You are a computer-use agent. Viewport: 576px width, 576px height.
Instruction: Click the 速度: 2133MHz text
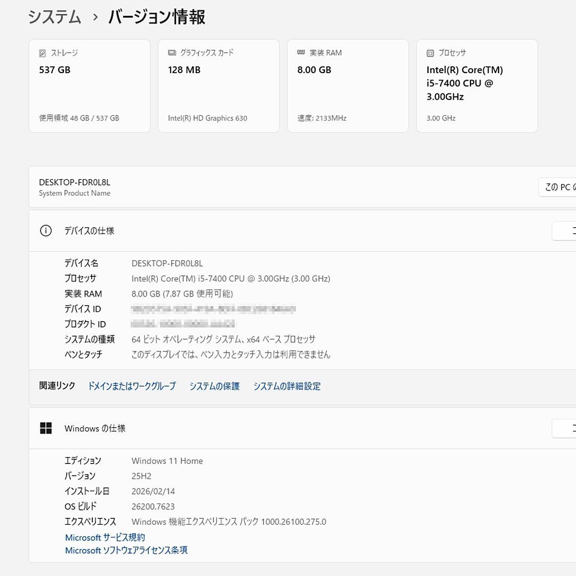(322, 118)
